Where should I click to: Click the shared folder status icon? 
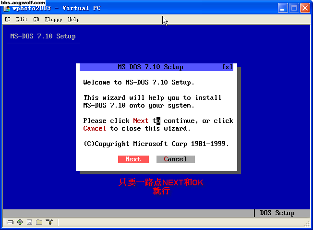(39, 222)
